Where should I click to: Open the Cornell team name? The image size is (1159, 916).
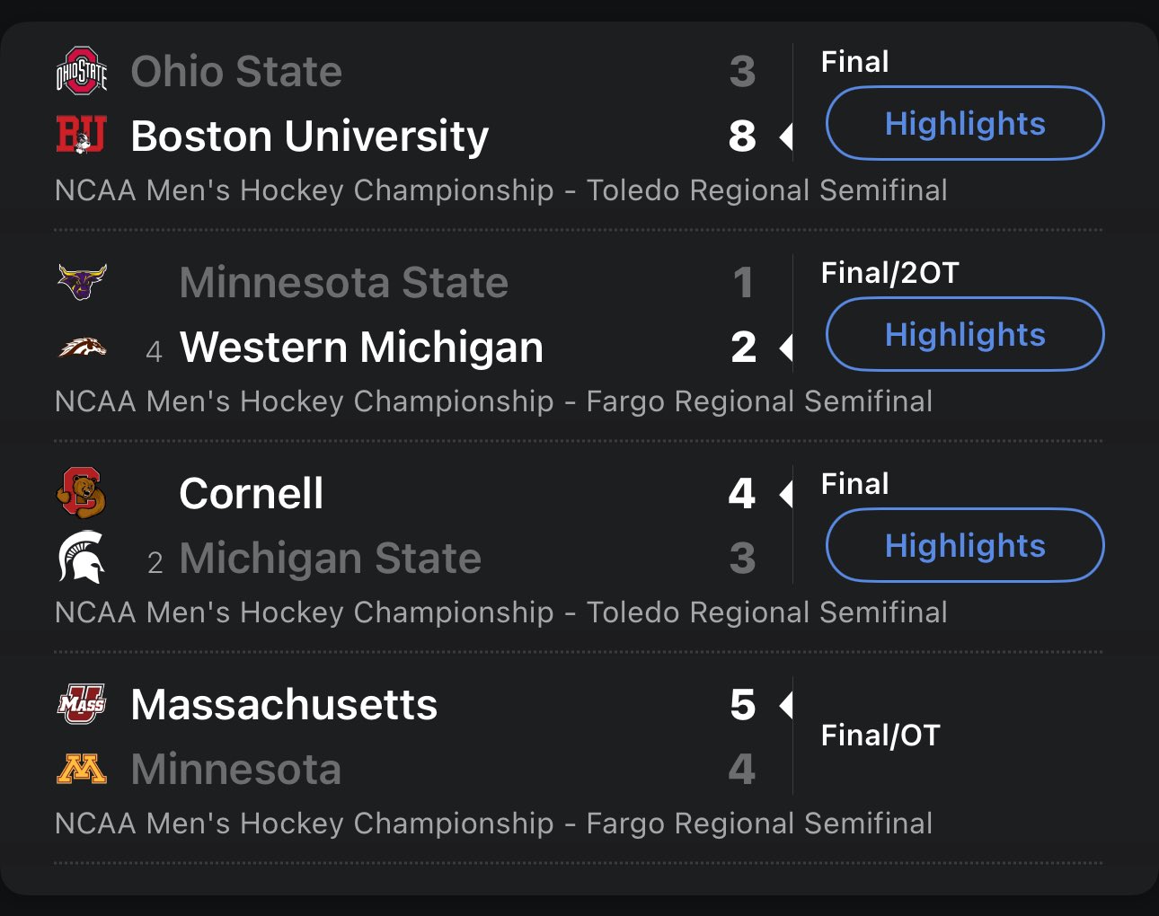click(x=251, y=494)
